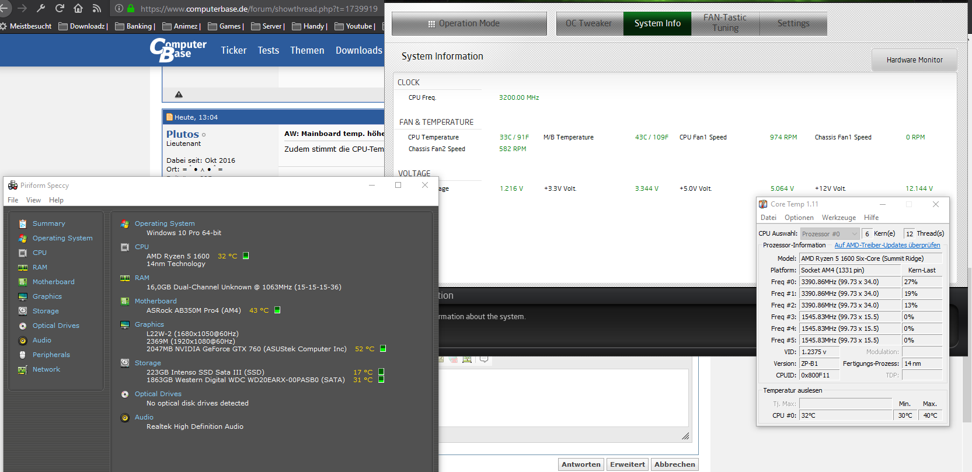Open the Games bookmark folder

[226, 26]
